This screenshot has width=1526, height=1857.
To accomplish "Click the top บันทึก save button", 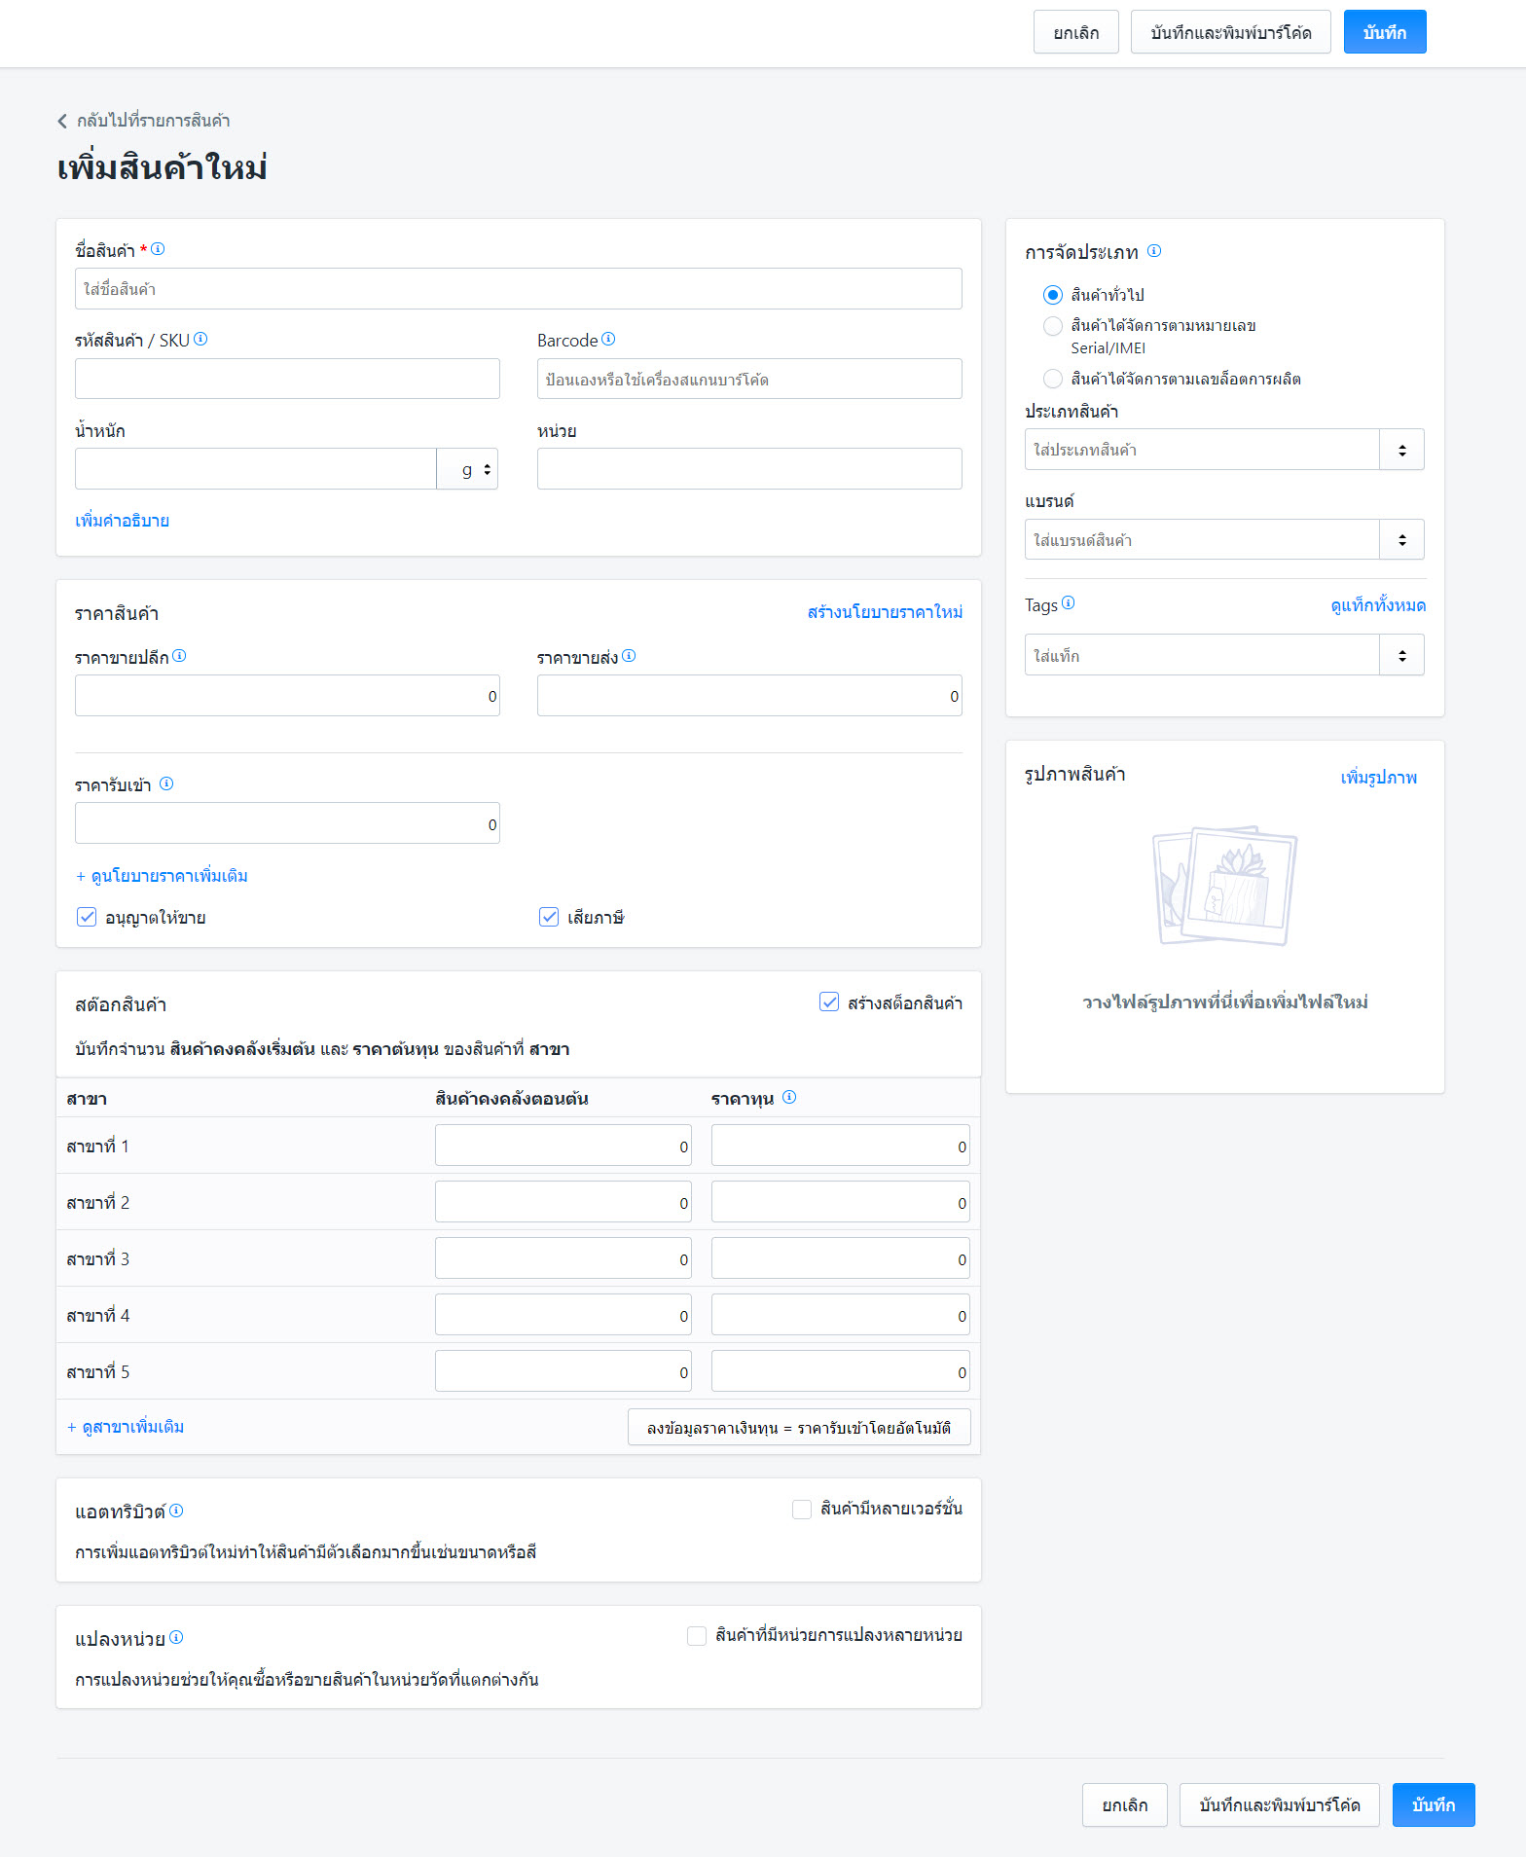I will point(1384,32).
